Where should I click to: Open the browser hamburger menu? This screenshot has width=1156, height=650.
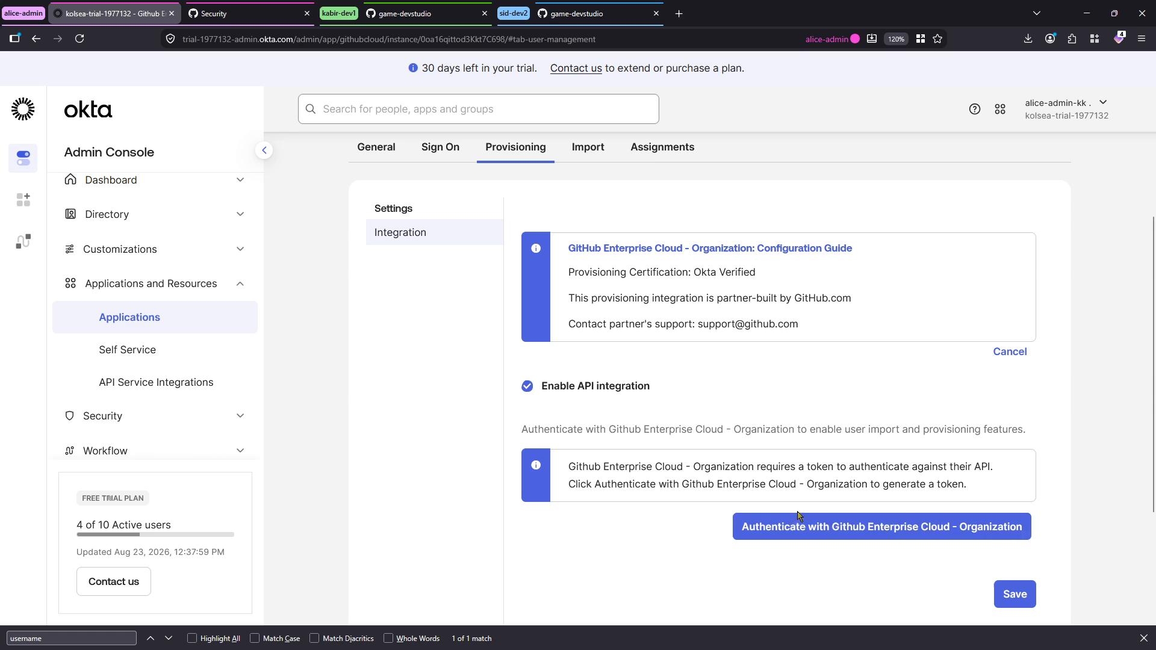click(1141, 39)
